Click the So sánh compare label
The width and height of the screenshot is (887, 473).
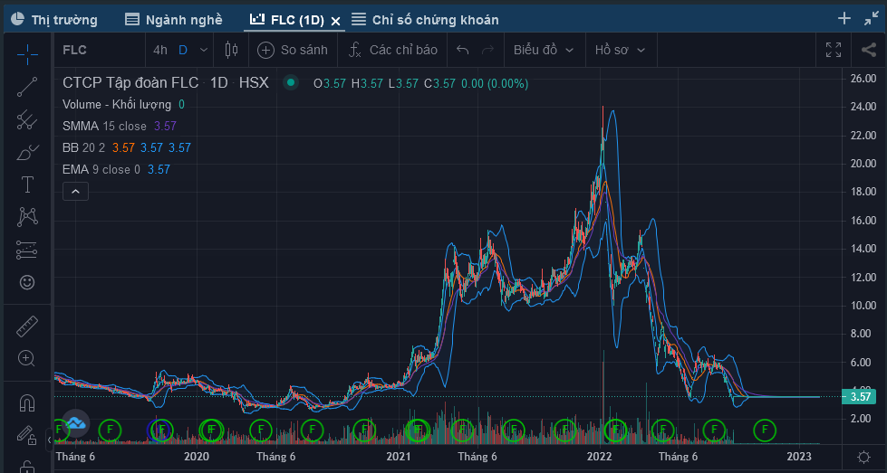(x=304, y=51)
